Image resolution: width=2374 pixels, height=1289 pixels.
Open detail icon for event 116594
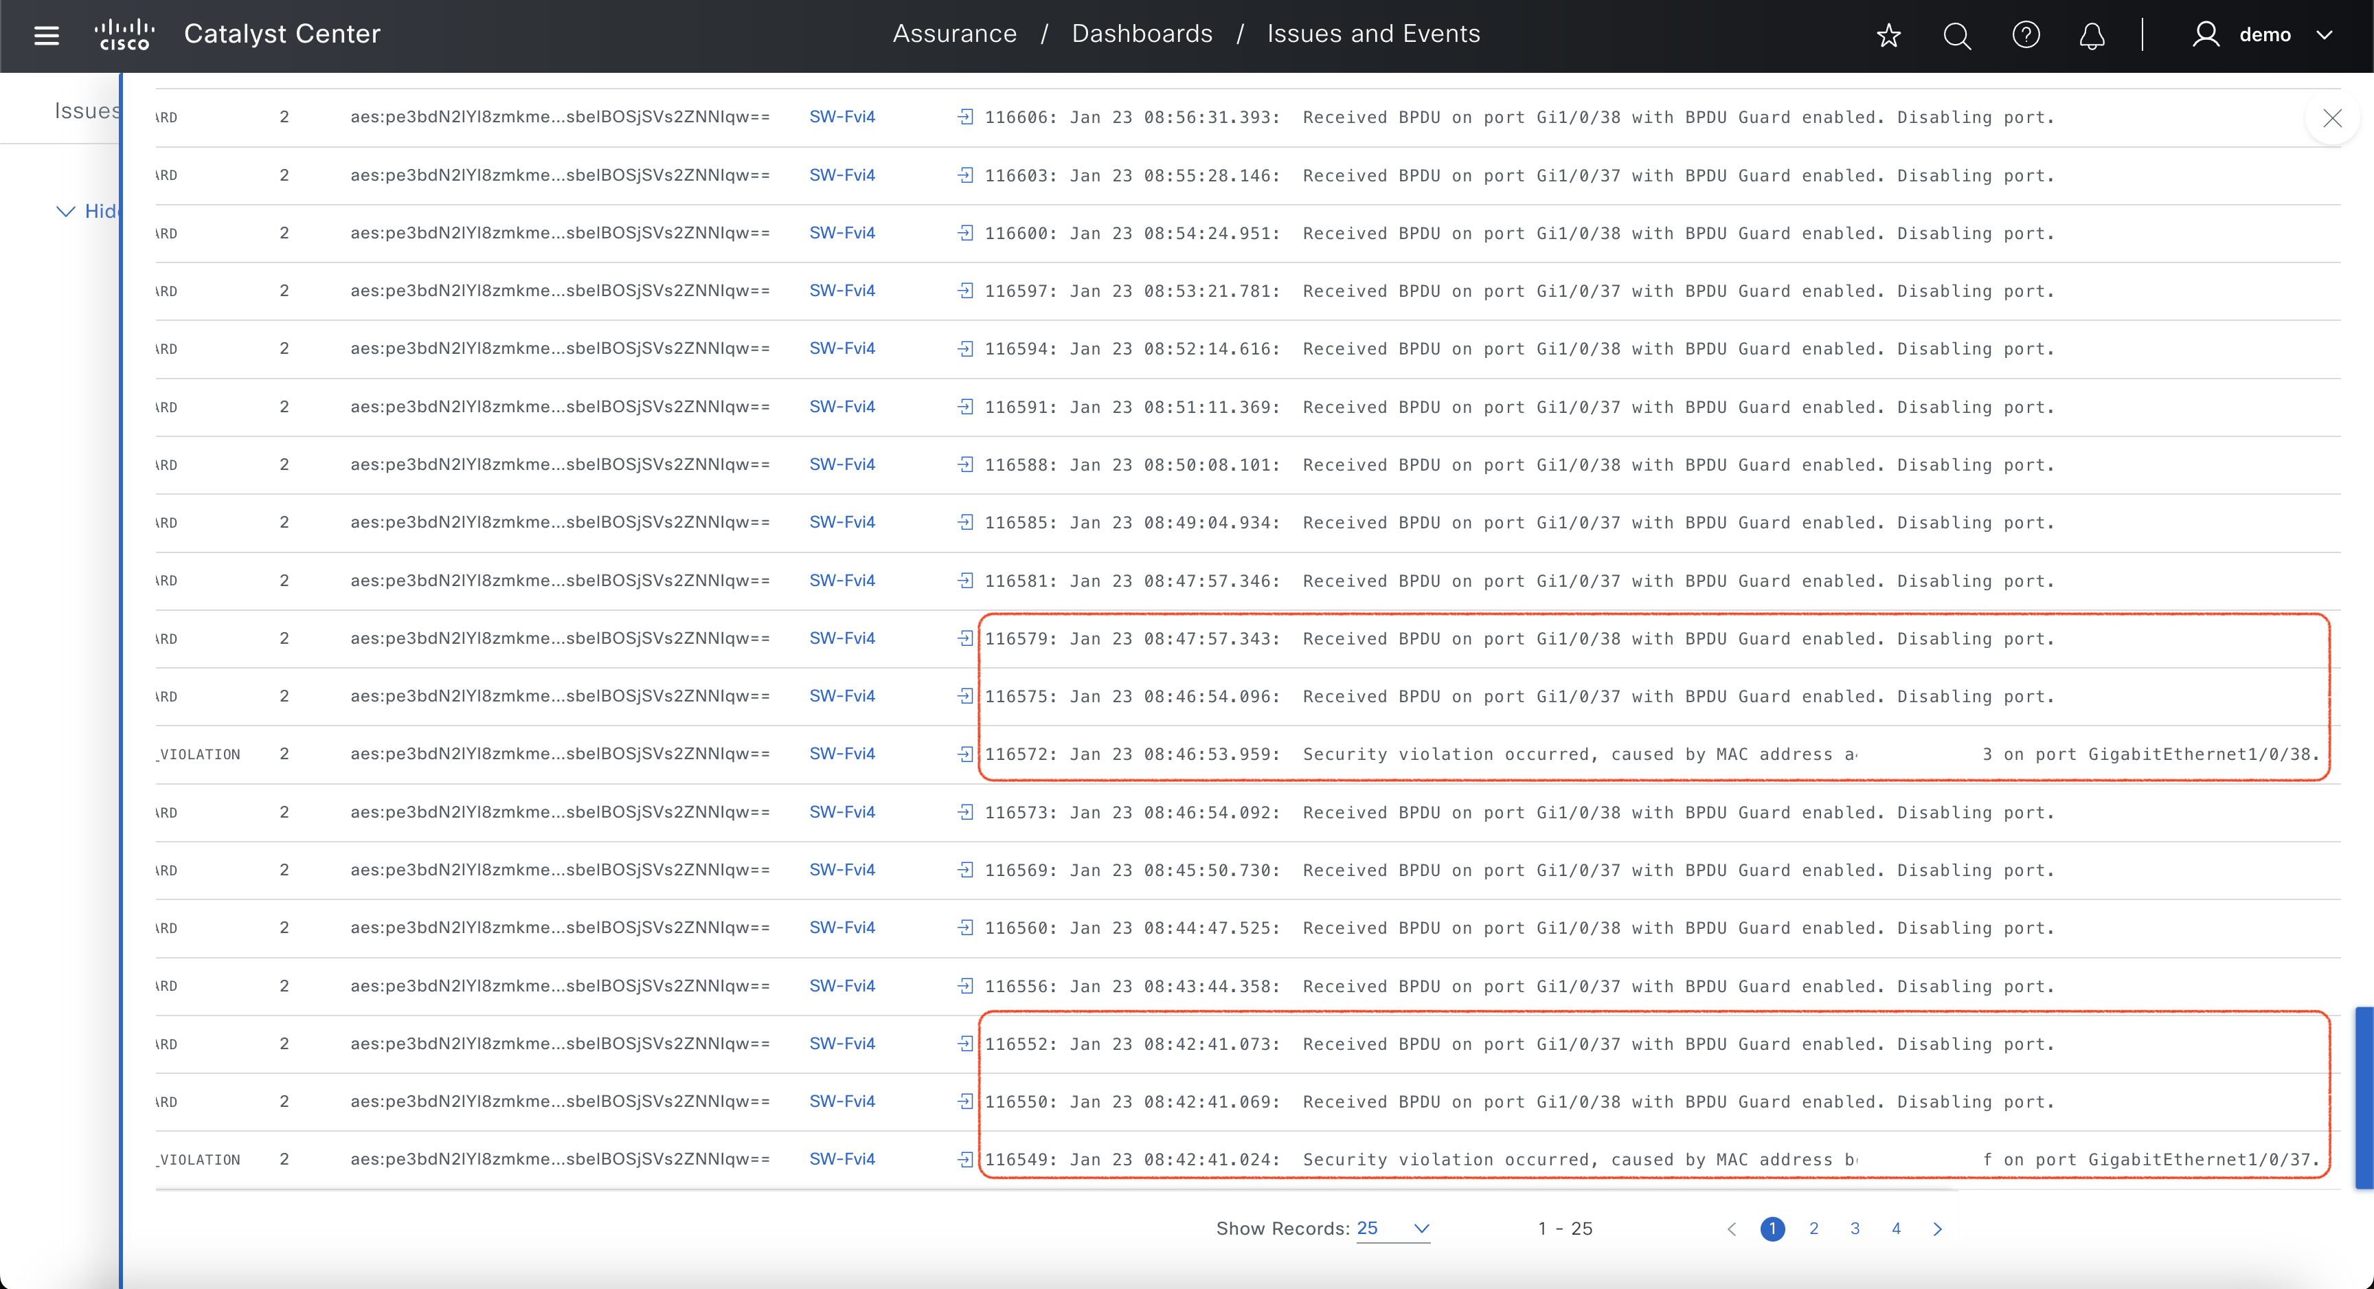[x=965, y=348]
